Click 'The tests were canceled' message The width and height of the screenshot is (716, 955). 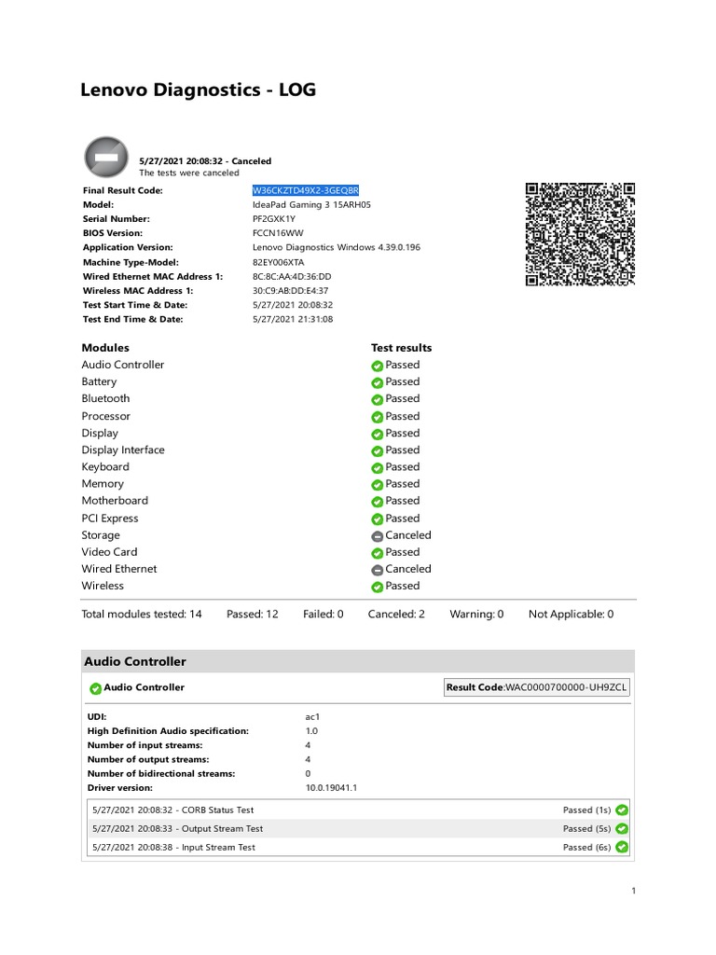(x=189, y=173)
